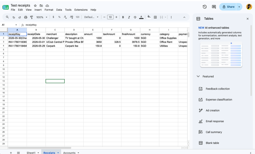
Task: Click the font size field
Action: (110, 17)
